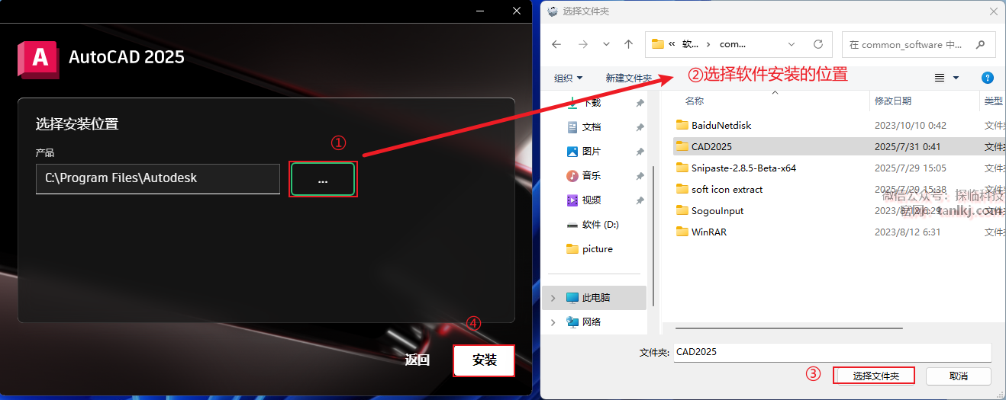Click the 选择文件夹 dialog title icon
Image resolution: width=1006 pixels, height=400 pixels.
pos(553,11)
